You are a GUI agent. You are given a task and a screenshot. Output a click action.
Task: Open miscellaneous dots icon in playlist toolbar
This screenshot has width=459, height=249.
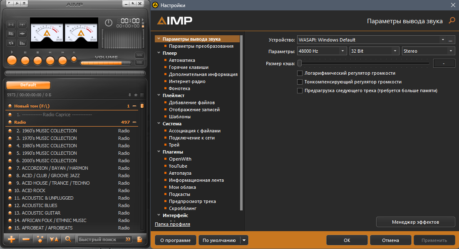(40, 239)
